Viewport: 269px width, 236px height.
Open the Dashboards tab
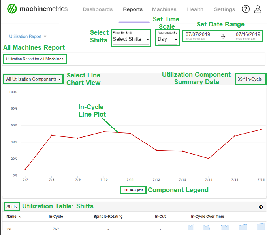point(98,9)
